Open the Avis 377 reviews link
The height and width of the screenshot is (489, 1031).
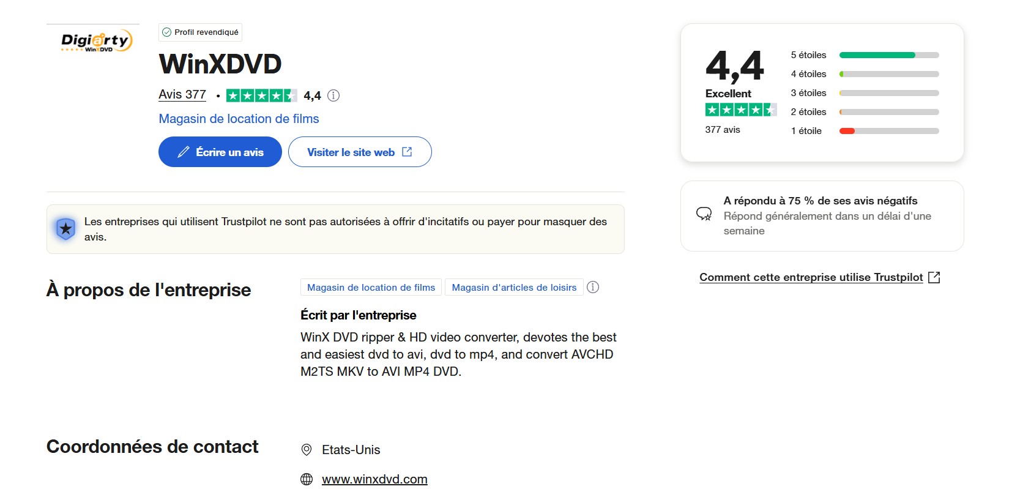(182, 95)
